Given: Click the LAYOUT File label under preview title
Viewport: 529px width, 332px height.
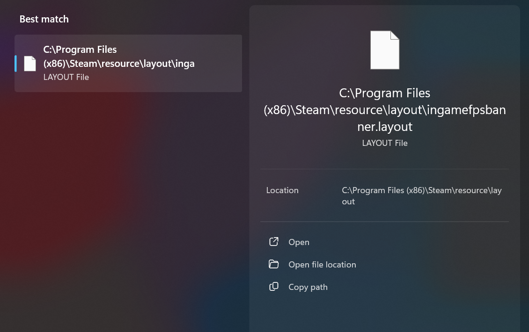Looking at the screenshot, I should [385, 143].
